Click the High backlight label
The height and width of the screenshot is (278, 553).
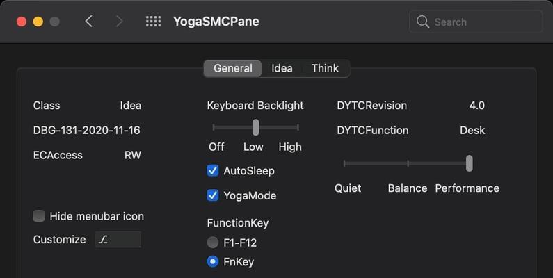pyautogui.click(x=290, y=147)
